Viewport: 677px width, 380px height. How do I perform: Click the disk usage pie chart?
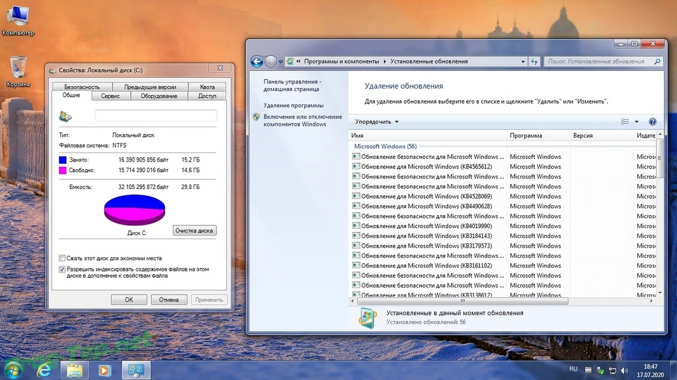pos(134,209)
